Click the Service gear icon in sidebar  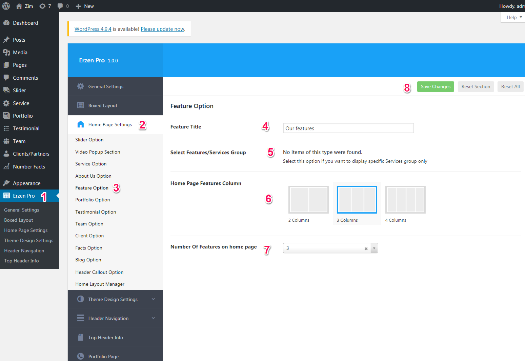coord(6,103)
